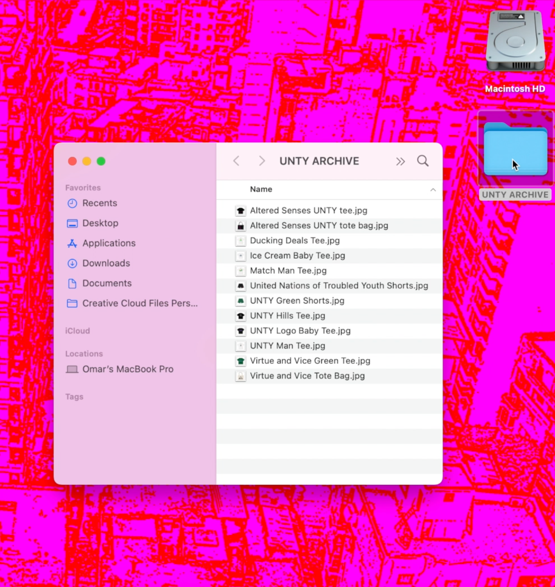The width and height of the screenshot is (555, 587).
Task: Go back with the left chevron
Action: click(x=237, y=161)
